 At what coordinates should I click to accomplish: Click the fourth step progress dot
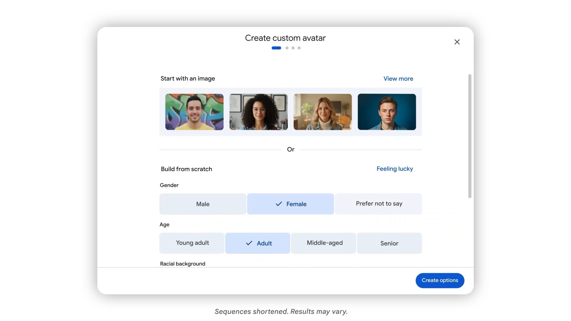point(299,48)
